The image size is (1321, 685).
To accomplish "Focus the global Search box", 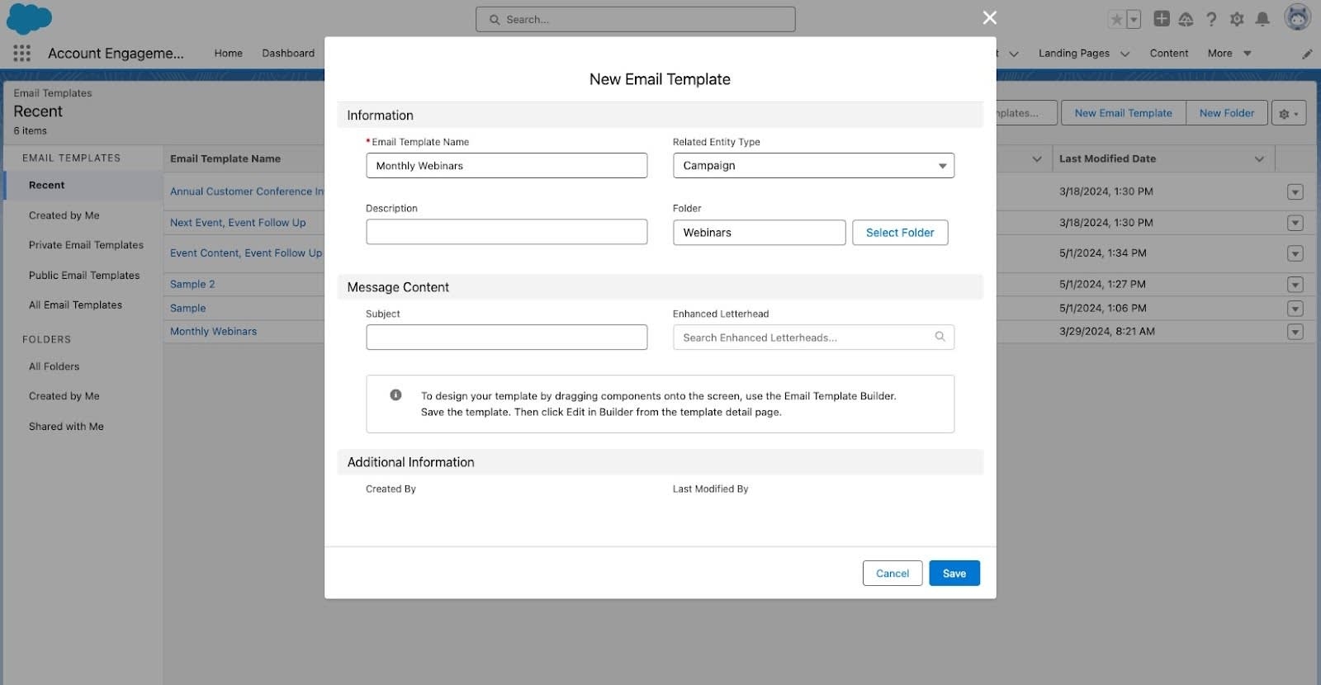I will click(636, 19).
